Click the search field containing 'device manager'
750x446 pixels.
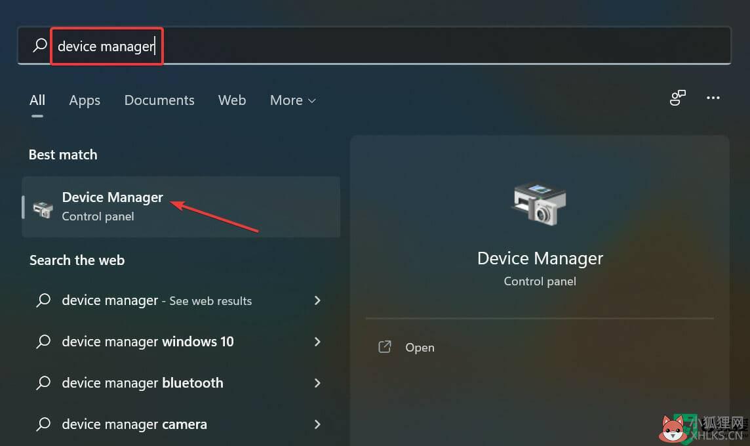[x=374, y=45]
